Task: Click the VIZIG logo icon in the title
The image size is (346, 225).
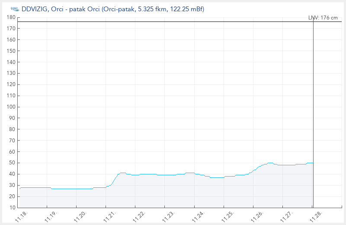Action: 14,9
